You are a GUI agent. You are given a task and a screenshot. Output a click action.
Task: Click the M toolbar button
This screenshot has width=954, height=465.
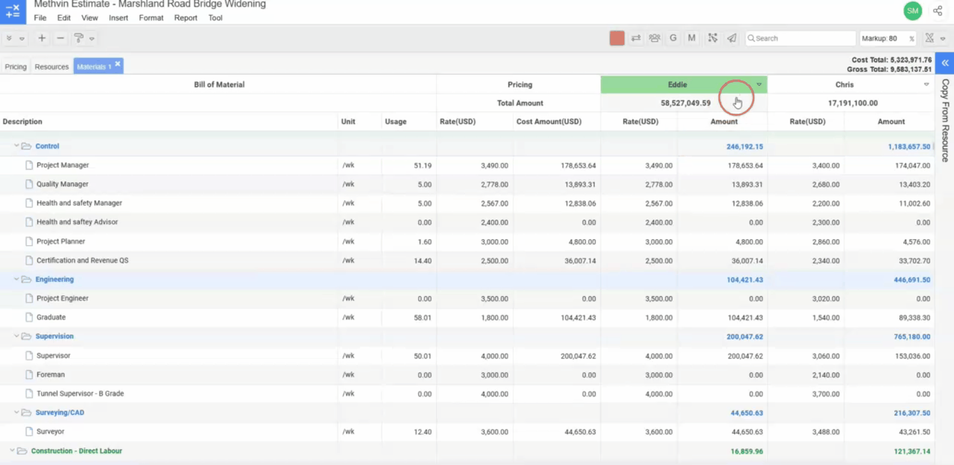point(691,38)
